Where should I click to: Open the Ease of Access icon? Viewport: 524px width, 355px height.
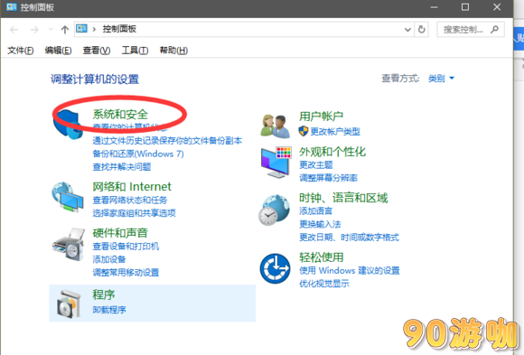[x=276, y=268]
